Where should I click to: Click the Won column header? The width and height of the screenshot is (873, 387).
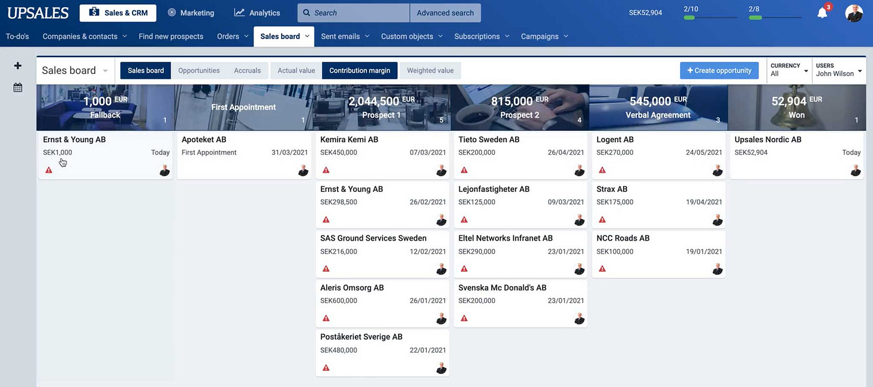click(x=797, y=107)
